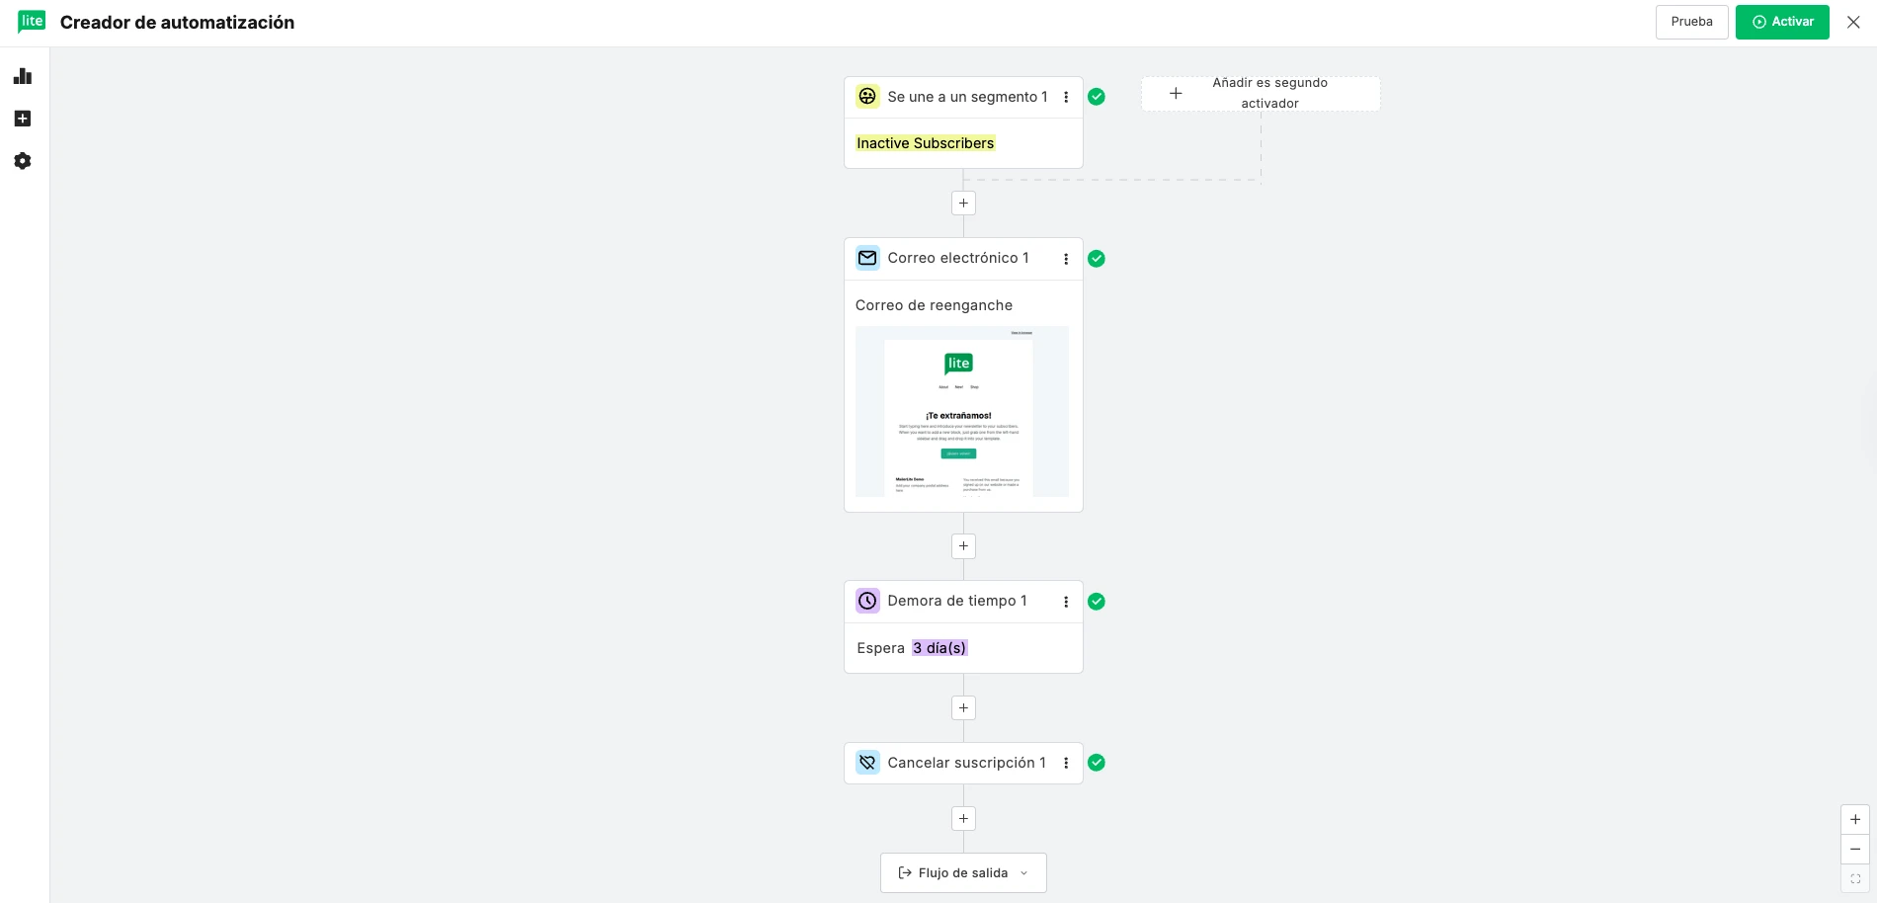Click the segment trigger icon
This screenshot has width=1877, height=903.
click(x=867, y=97)
